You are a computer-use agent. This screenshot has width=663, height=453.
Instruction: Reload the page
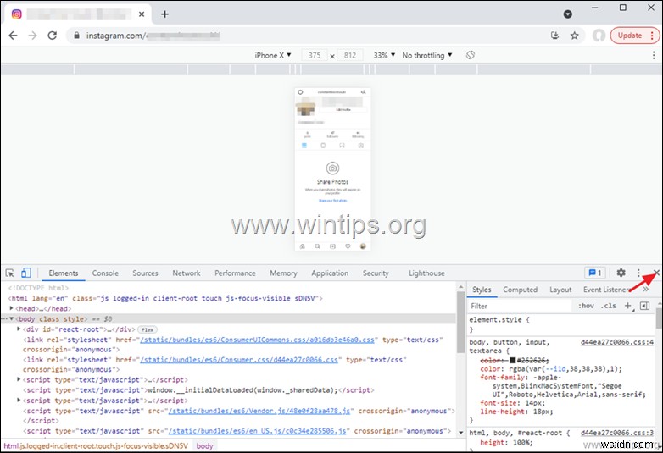pyautogui.click(x=52, y=36)
